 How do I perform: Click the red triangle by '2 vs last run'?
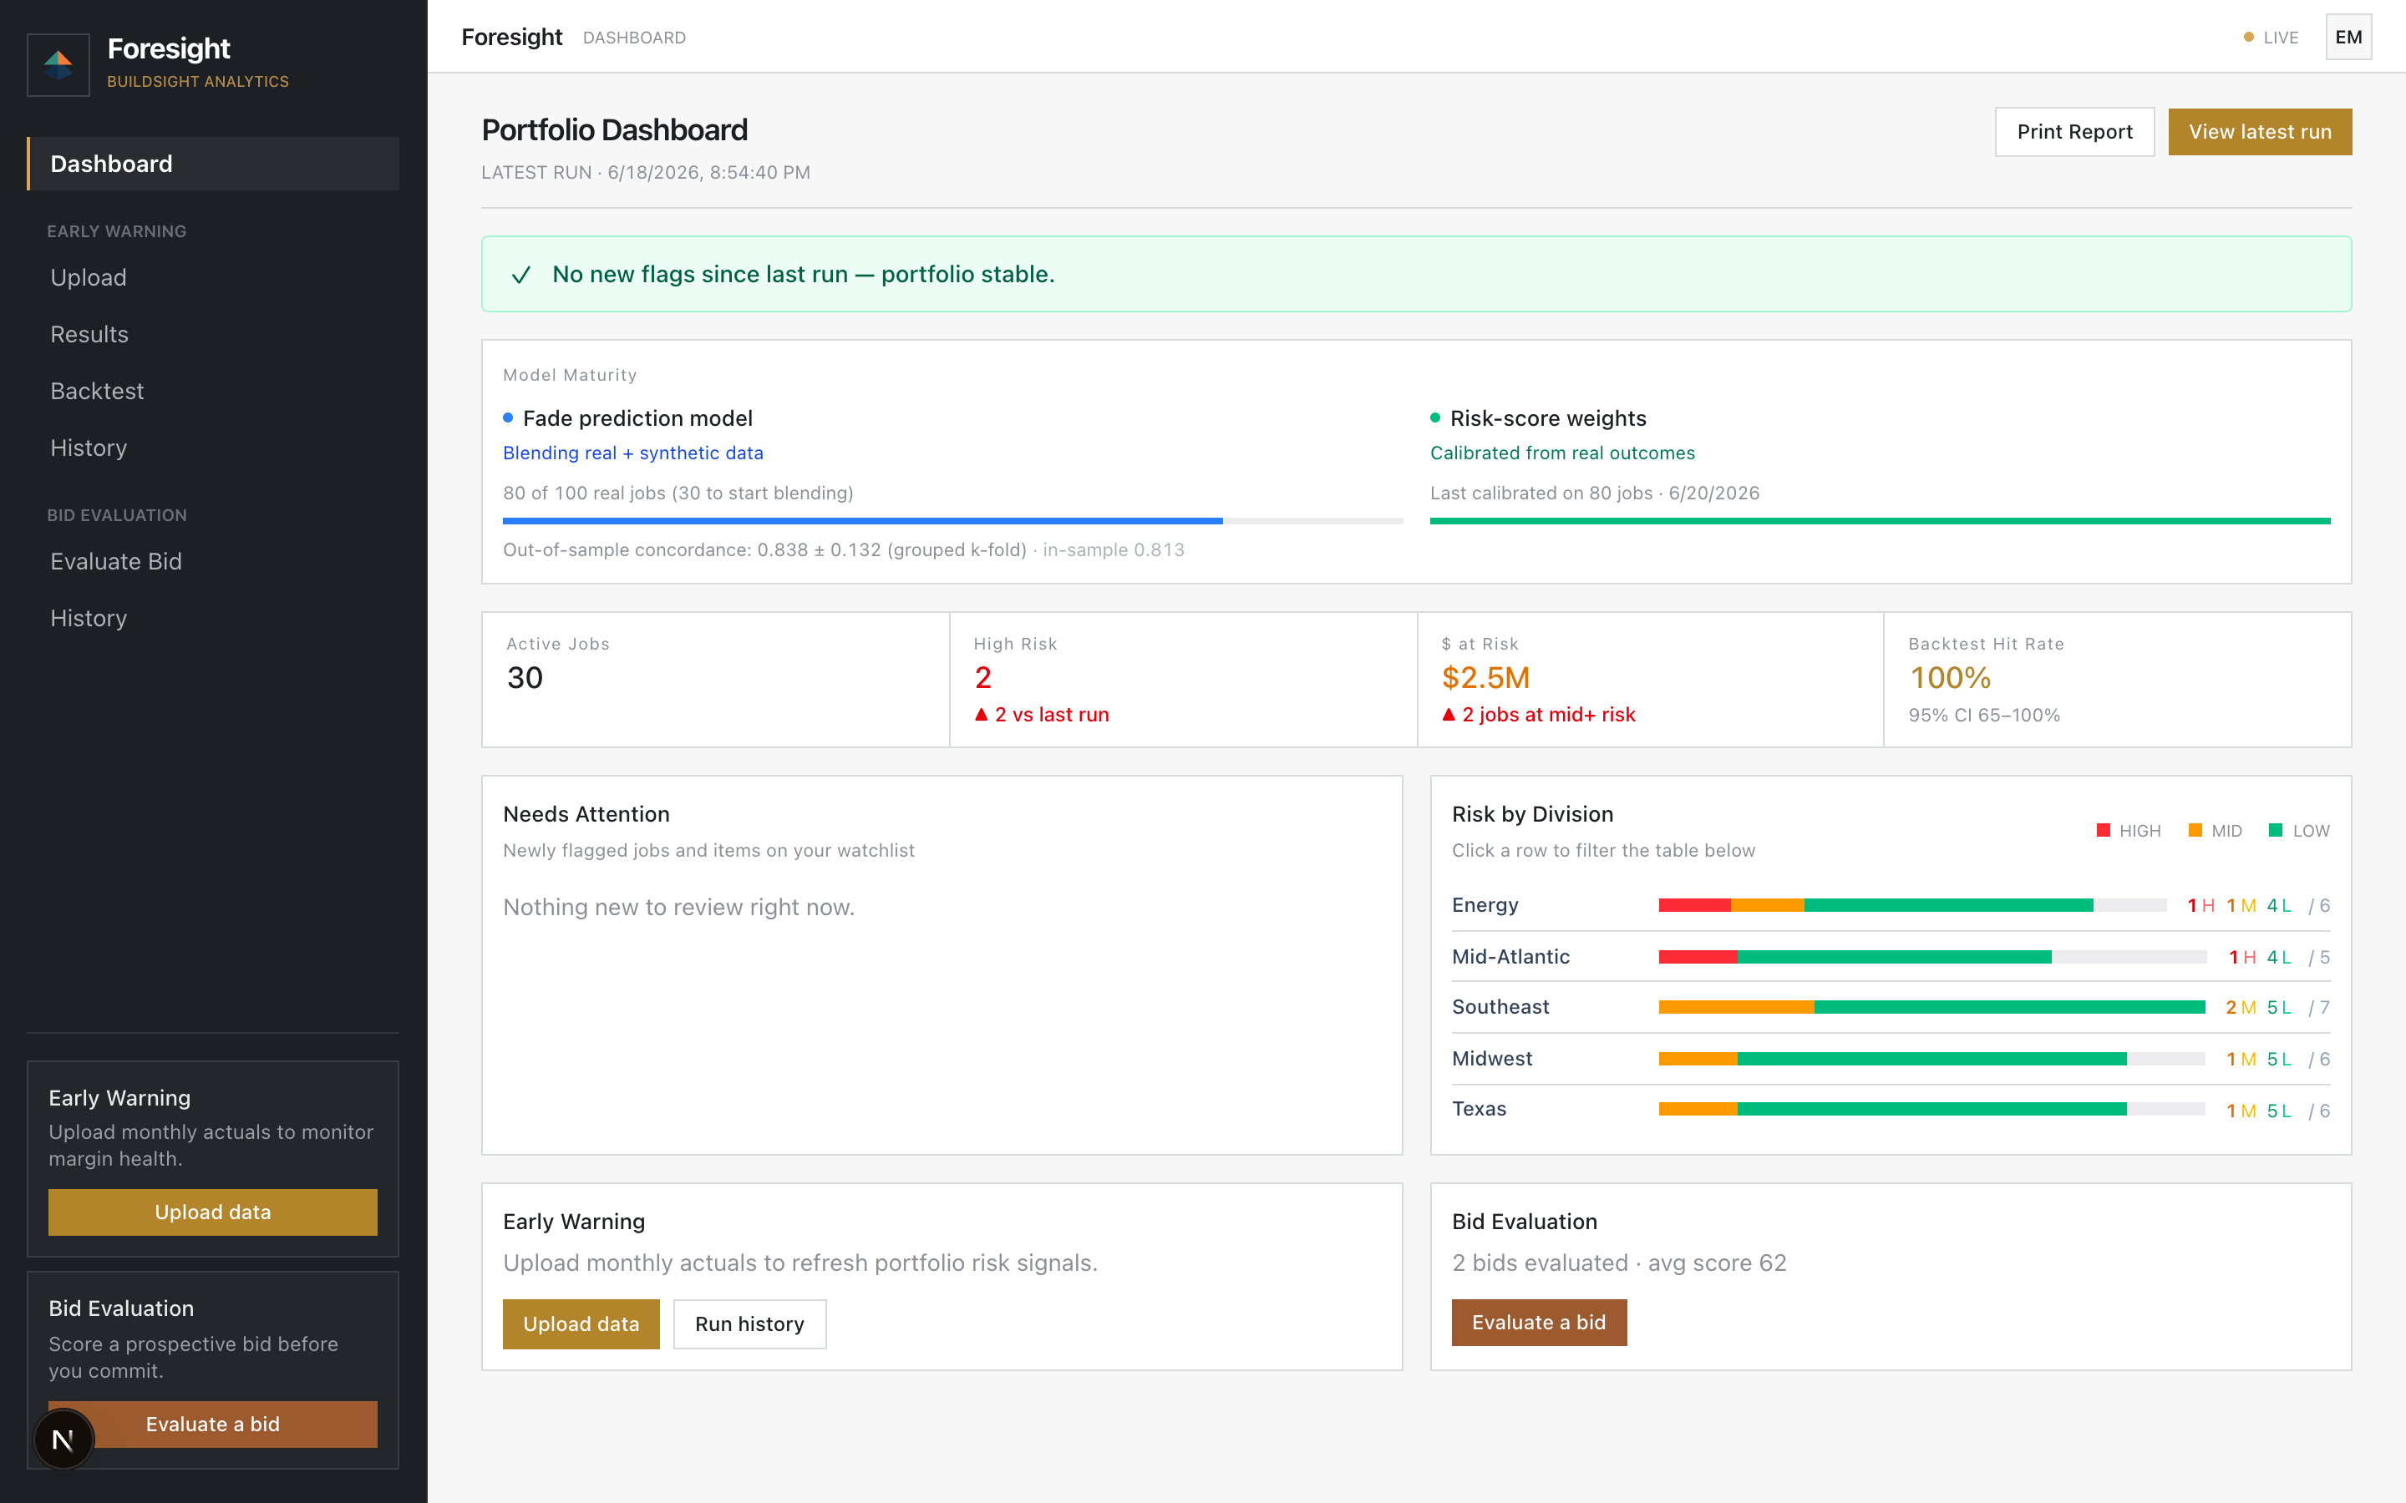[x=980, y=715]
